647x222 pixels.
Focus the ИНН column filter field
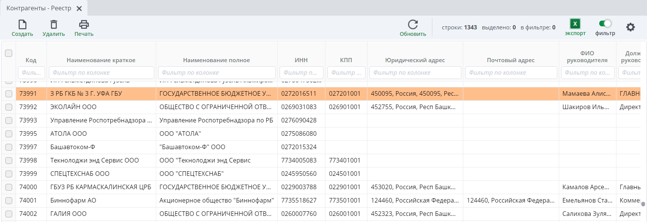pos(301,72)
